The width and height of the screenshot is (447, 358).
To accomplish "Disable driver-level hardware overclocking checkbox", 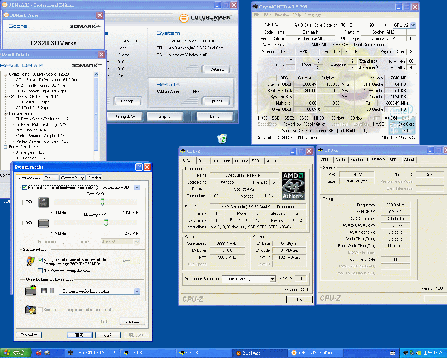I will coord(25,188).
